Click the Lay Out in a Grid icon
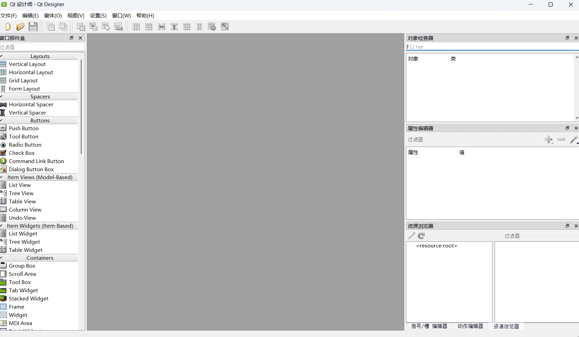The width and height of the screenshot is (579, 337). (187, 27)
